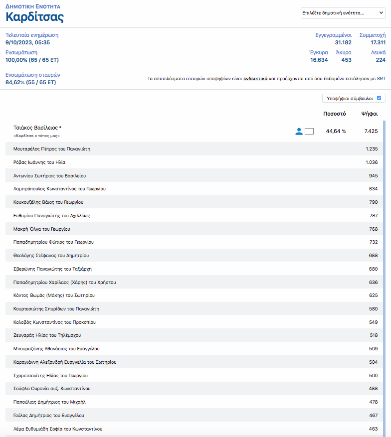Click the person icon next to Τσιάκος Βασίλειος
The image size is (391, 437).
pos(299,132)
